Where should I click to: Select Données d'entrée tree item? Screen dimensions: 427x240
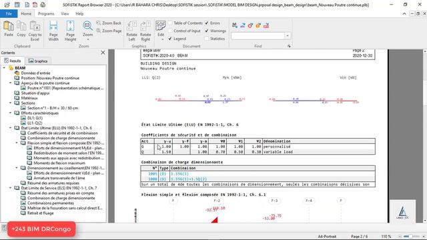[x=35, y=73]
